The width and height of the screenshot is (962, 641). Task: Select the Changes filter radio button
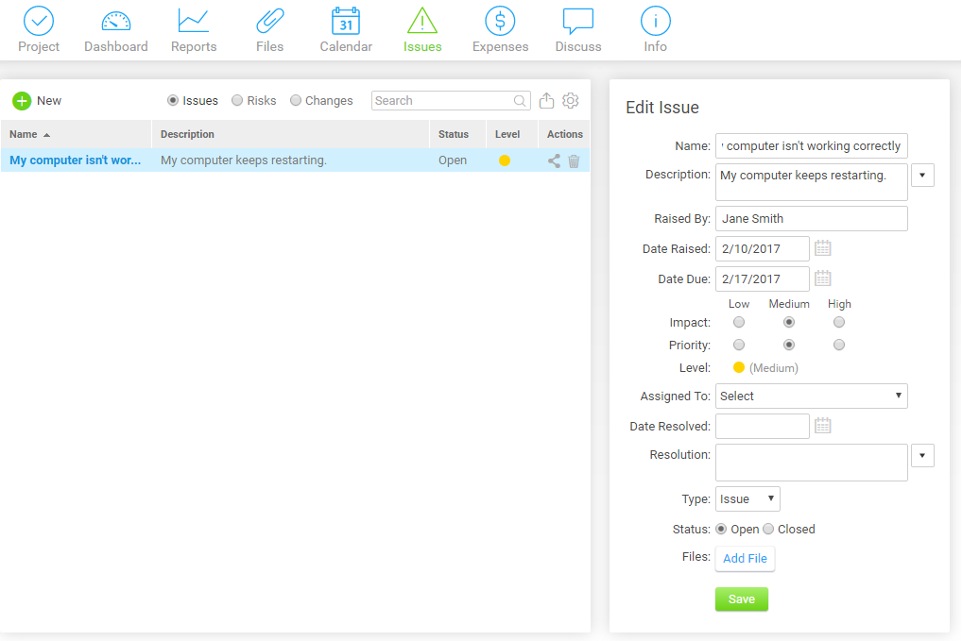pos(296,100)
